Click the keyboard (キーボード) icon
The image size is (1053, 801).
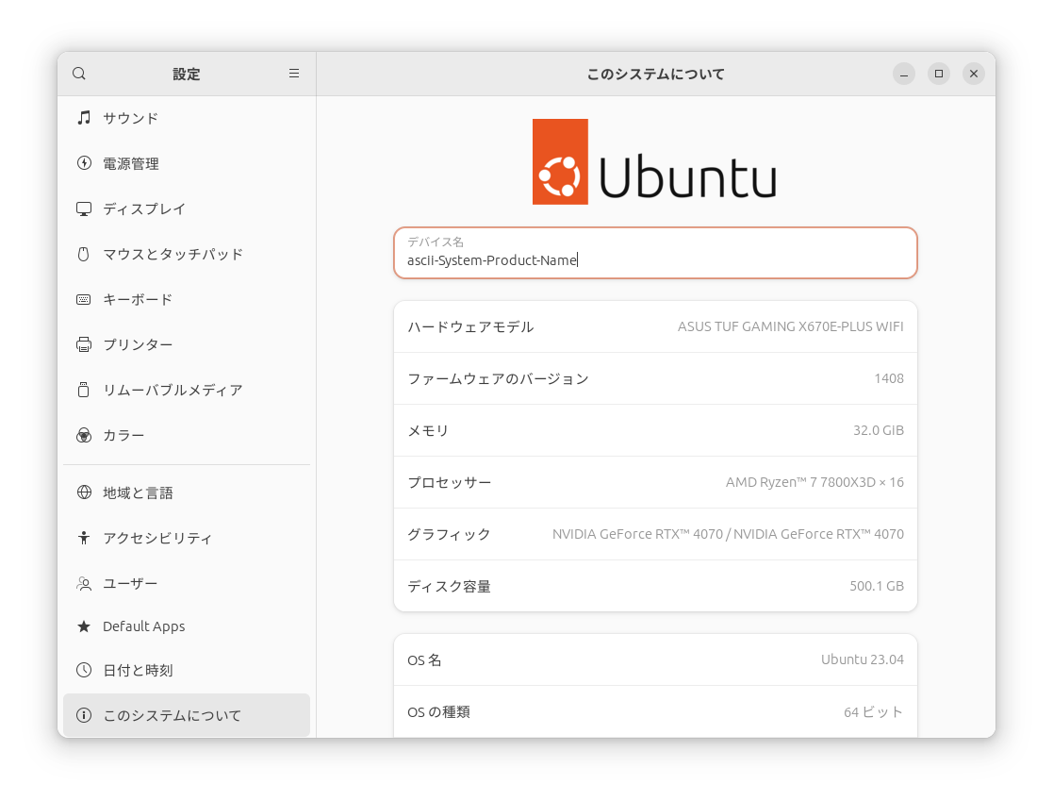pyautogui.click(x=84, y=299)
